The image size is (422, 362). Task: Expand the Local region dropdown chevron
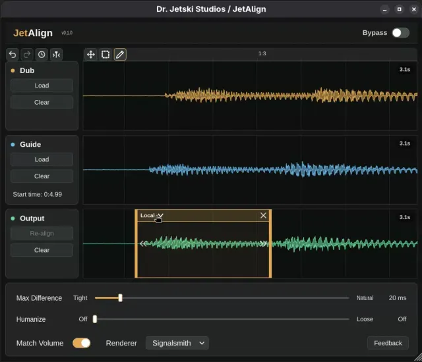click(x=161, y=215)
